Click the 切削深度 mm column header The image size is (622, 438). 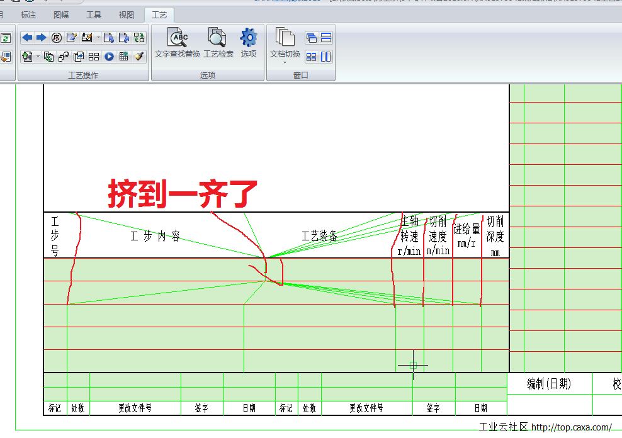pos(495,236)
